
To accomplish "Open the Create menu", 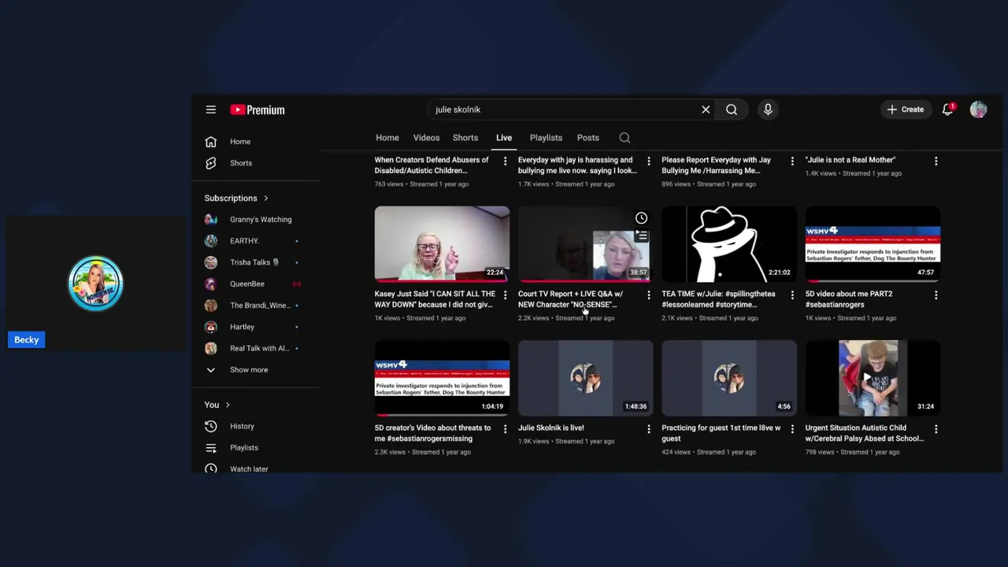I will pyautogui.click(x=906, y=109).
